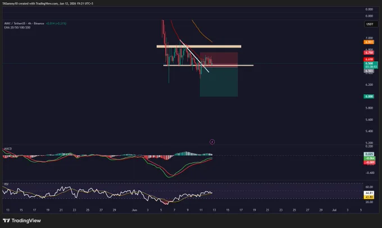382x228 pixels.
Task: Click the green 6.000 target price label
Action: [369, 96]
